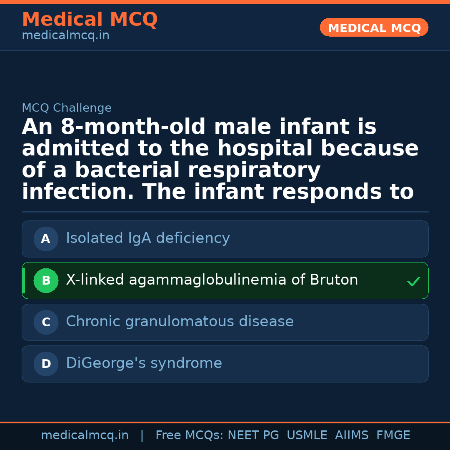This screenshot has height=450, width=450.
Task: Click the FMGE footer label
Action: pos(393,435)
